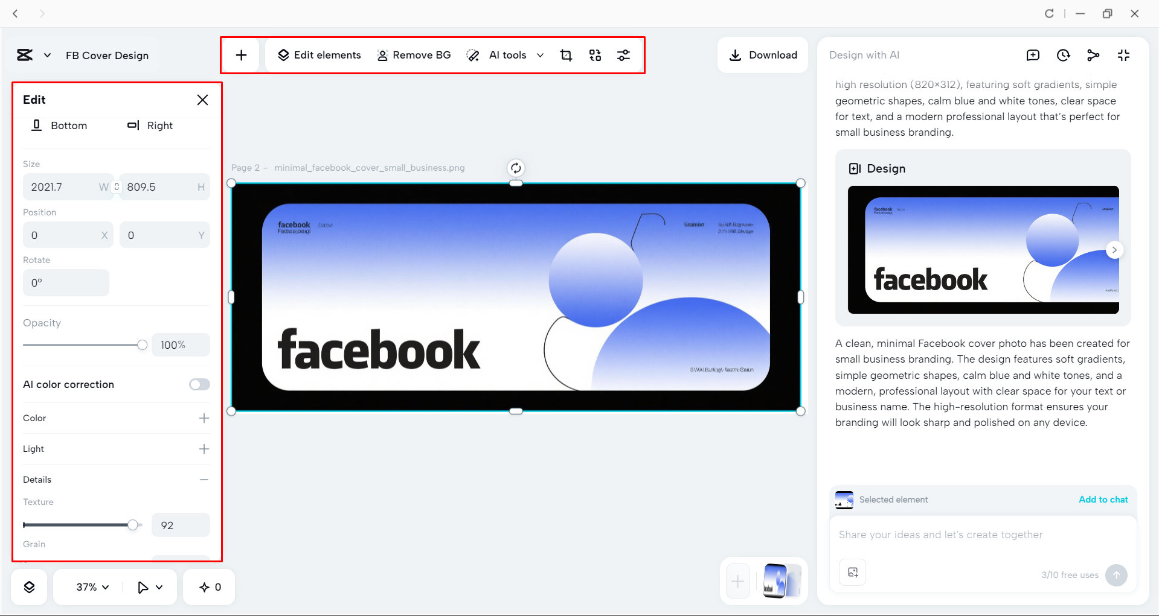Click the Design card icon heading
Screen dimensions: 1159x616
pos(855,168)
